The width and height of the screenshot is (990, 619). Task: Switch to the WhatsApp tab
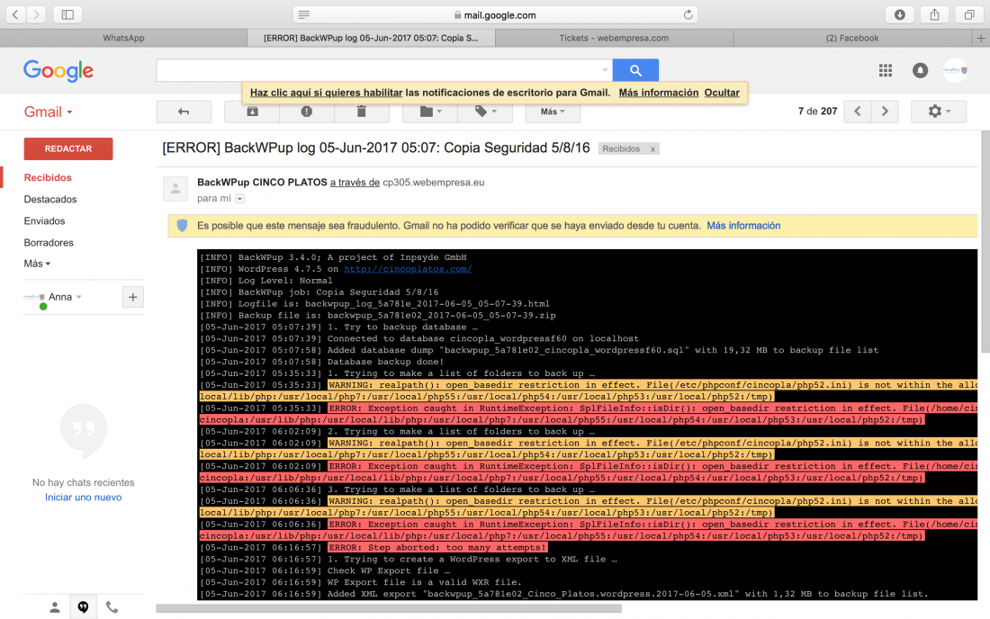point(124,38)
